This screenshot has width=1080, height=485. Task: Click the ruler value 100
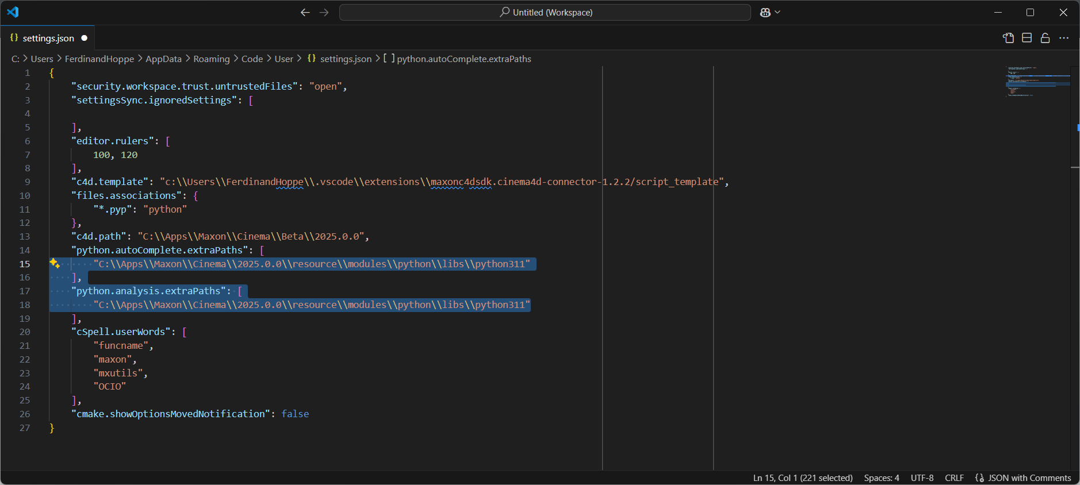(x=101, y=155)
